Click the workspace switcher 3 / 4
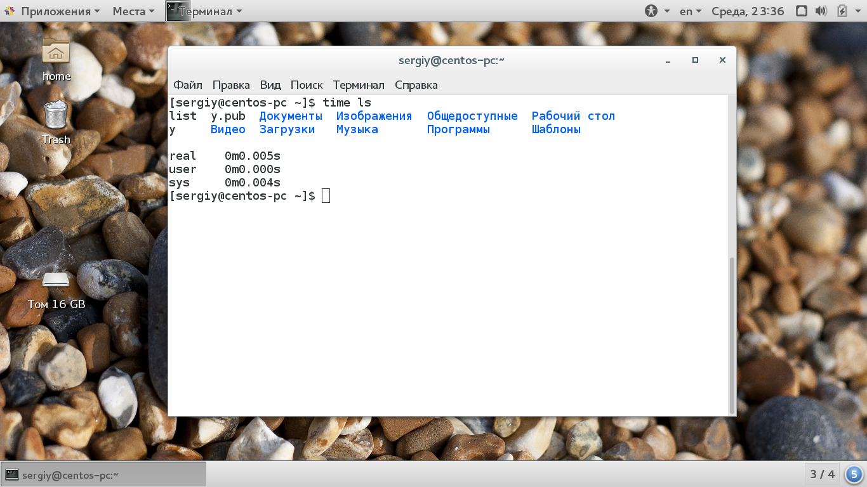Image resolution: width=867 pixels, height=487 pixels. coord(823,474)
